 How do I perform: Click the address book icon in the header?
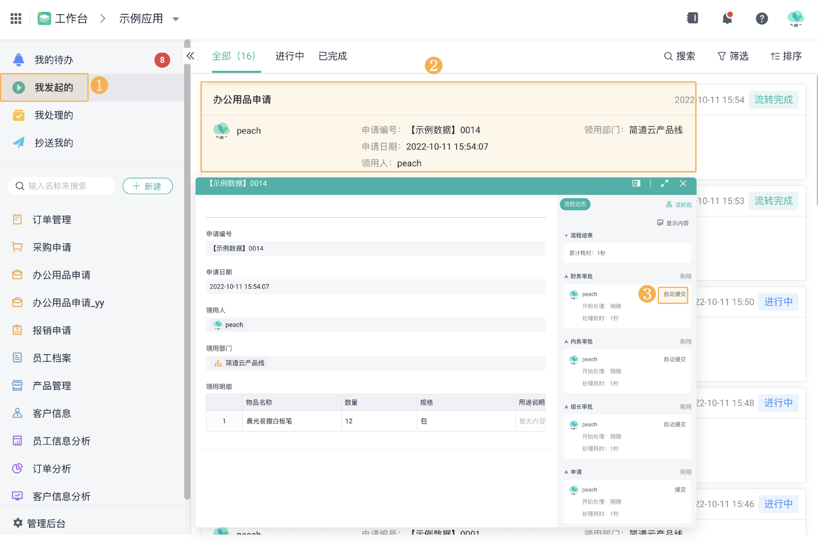(x=692, y=18)
